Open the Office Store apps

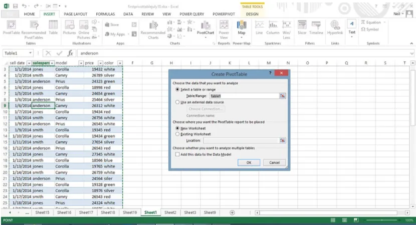112,24
